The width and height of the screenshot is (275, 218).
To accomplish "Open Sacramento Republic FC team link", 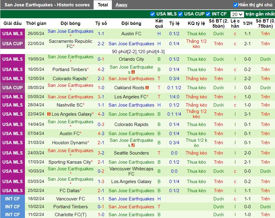I will (x=70, y=44).
